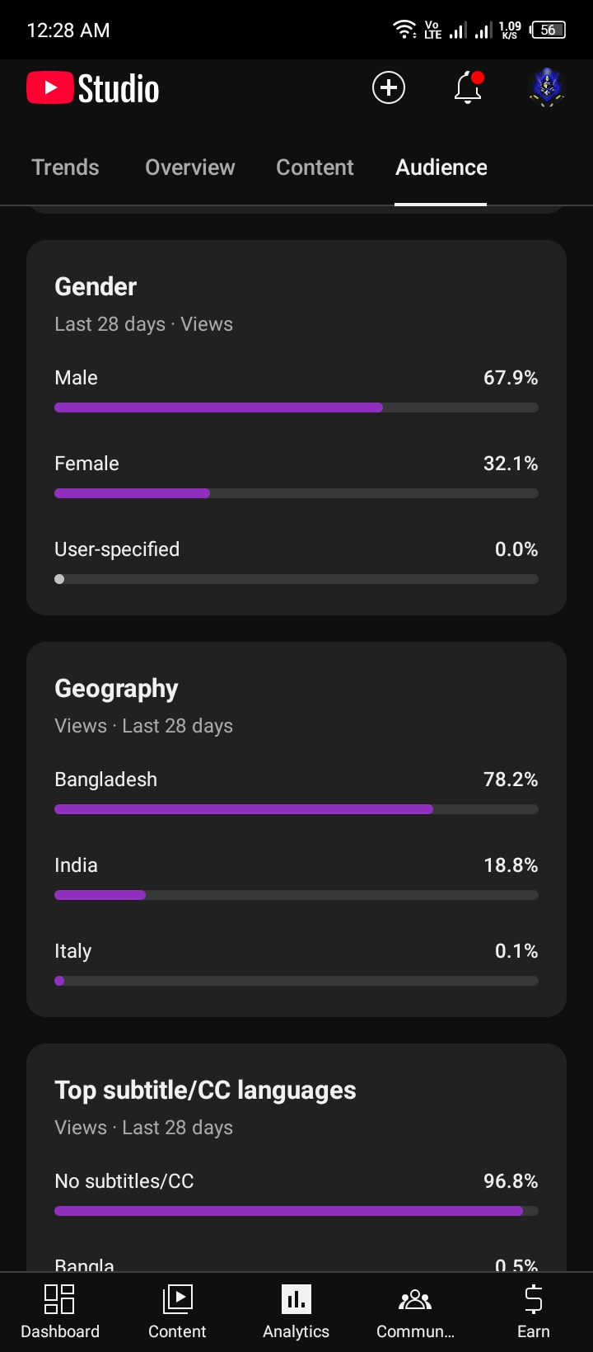Go to Dashboard in bottom navigation

tap(60, 1312)
